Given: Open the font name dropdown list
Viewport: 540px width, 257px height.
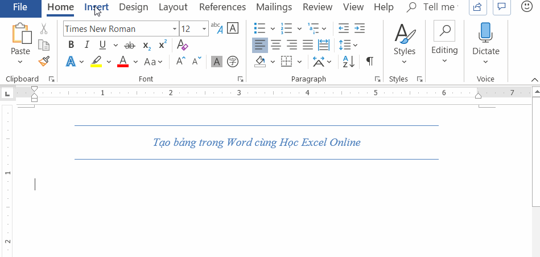Looking at the screenshot, I should pyautogui.click(x=175, y=28).
